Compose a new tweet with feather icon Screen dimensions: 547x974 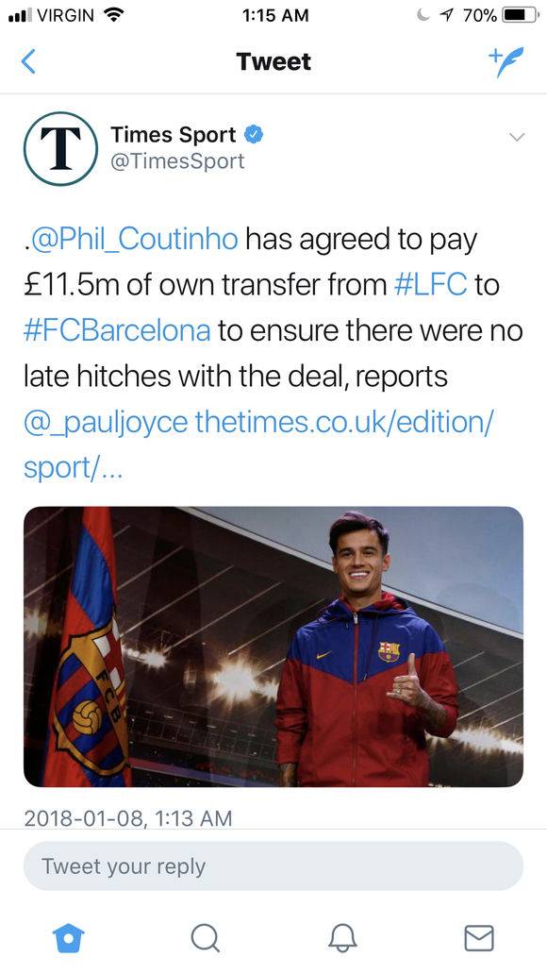[506, 62]
